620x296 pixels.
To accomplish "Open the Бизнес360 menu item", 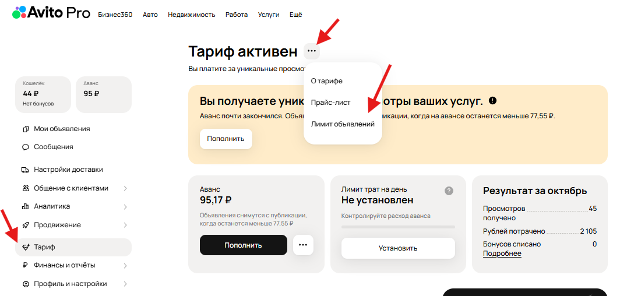I will pos(115,15).
